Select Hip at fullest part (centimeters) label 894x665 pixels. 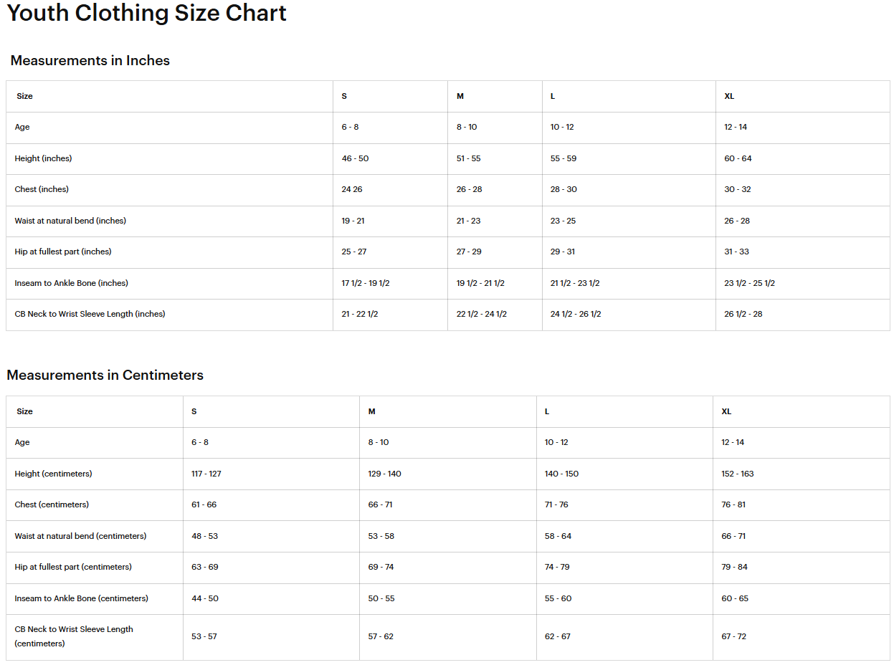coord(74,567)
